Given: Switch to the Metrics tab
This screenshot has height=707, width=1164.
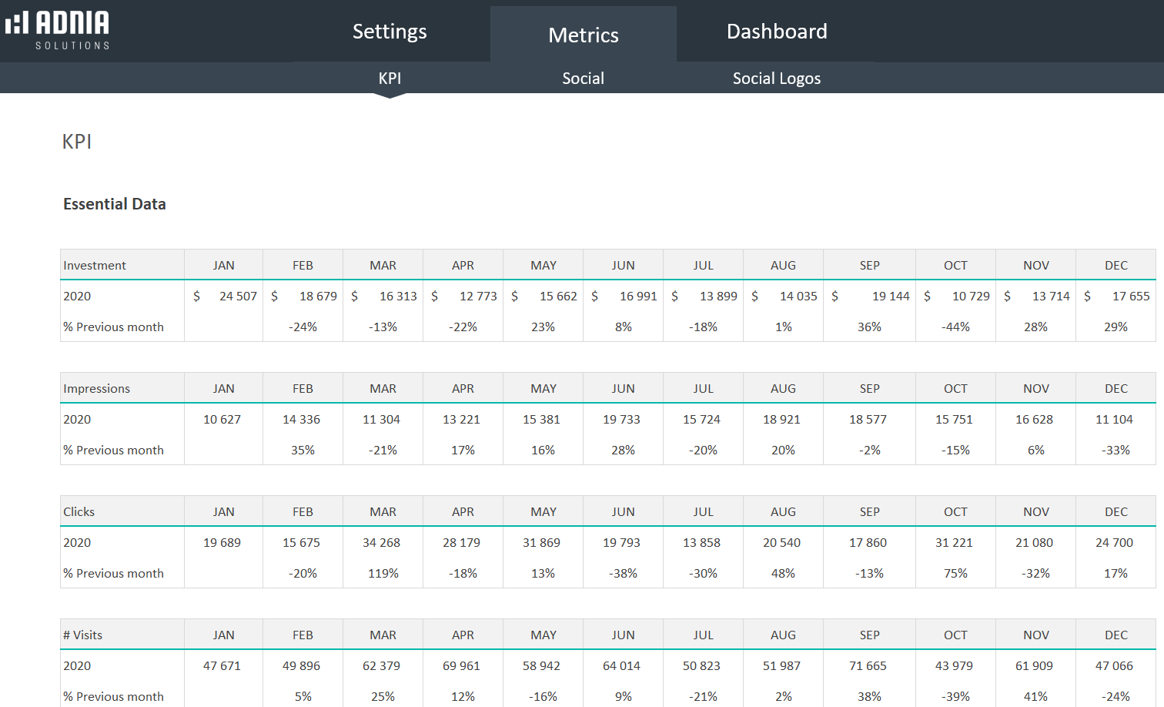Looking at the screenshot, I should [x=583, y=35].
